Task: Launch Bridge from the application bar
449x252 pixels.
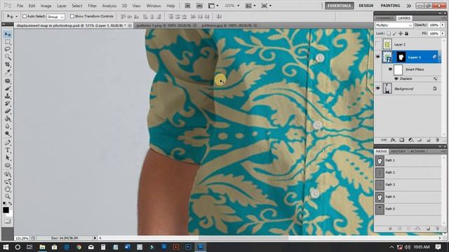Action: [x=187, y=6]
